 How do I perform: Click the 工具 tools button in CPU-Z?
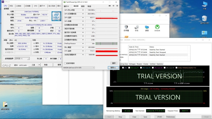click(33, 65)
